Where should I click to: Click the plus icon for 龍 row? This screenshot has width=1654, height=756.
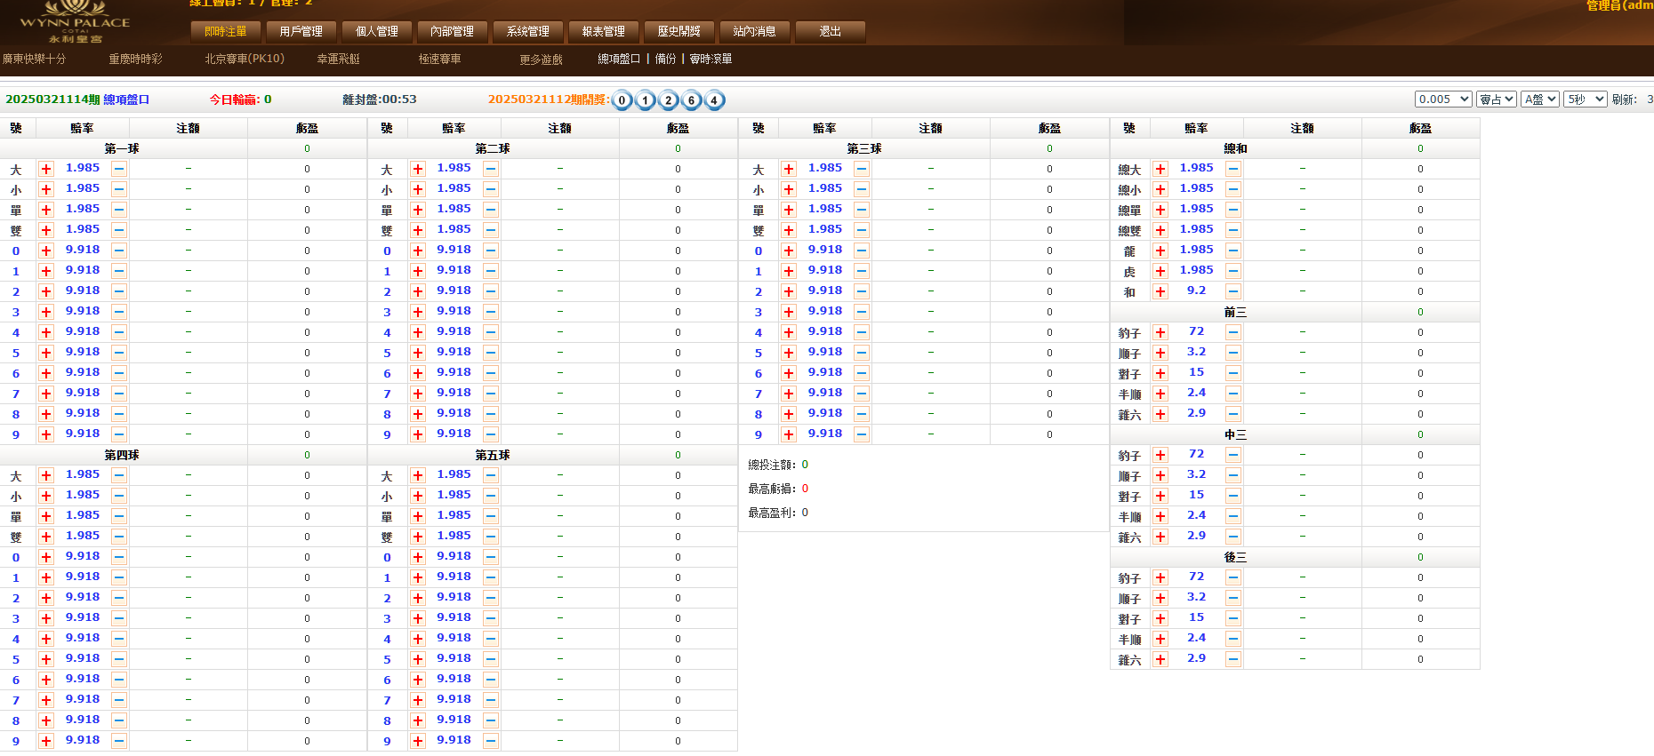pos(1160,251)
